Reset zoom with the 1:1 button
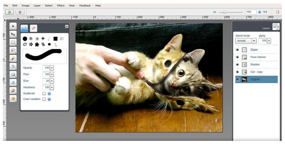Viewport: 285px width, 144px height. (265, 12)
